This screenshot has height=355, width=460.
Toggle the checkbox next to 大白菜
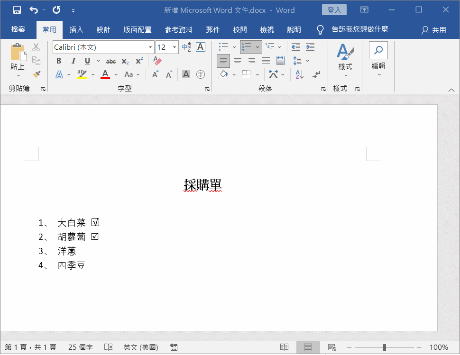[95, 222]
